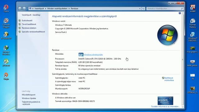199x112 pixels.
Task: Open the Windows 7 USB DVD tool icon
Action: click(193, 37)
